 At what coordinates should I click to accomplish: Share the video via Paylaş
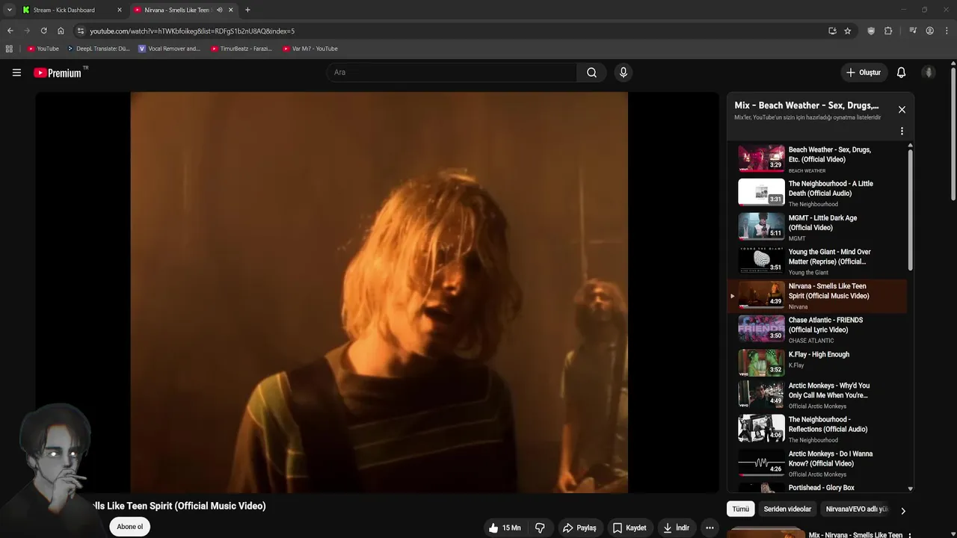[x=579, y=528]
